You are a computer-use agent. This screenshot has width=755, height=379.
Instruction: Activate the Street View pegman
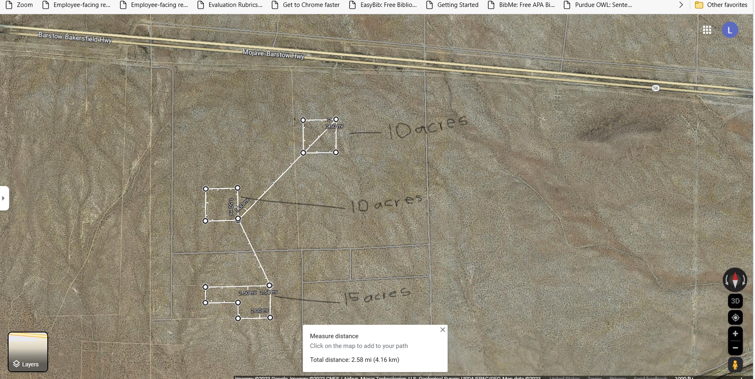click(x=735, y=365)
